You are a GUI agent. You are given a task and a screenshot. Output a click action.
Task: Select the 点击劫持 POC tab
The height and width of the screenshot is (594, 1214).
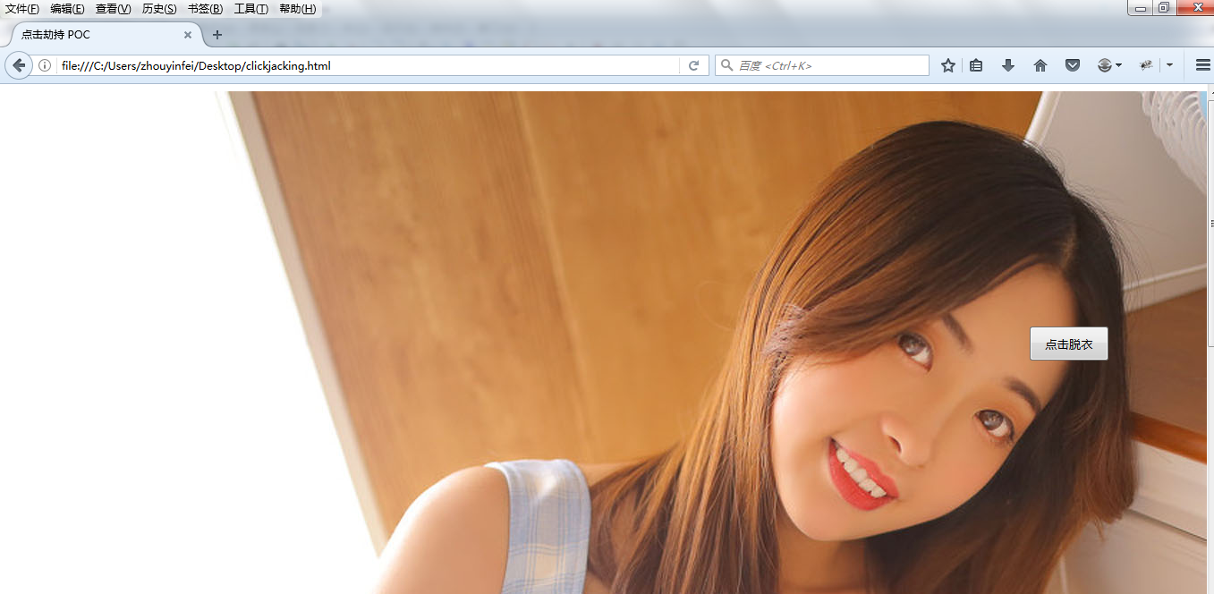[x=98, y=35]
